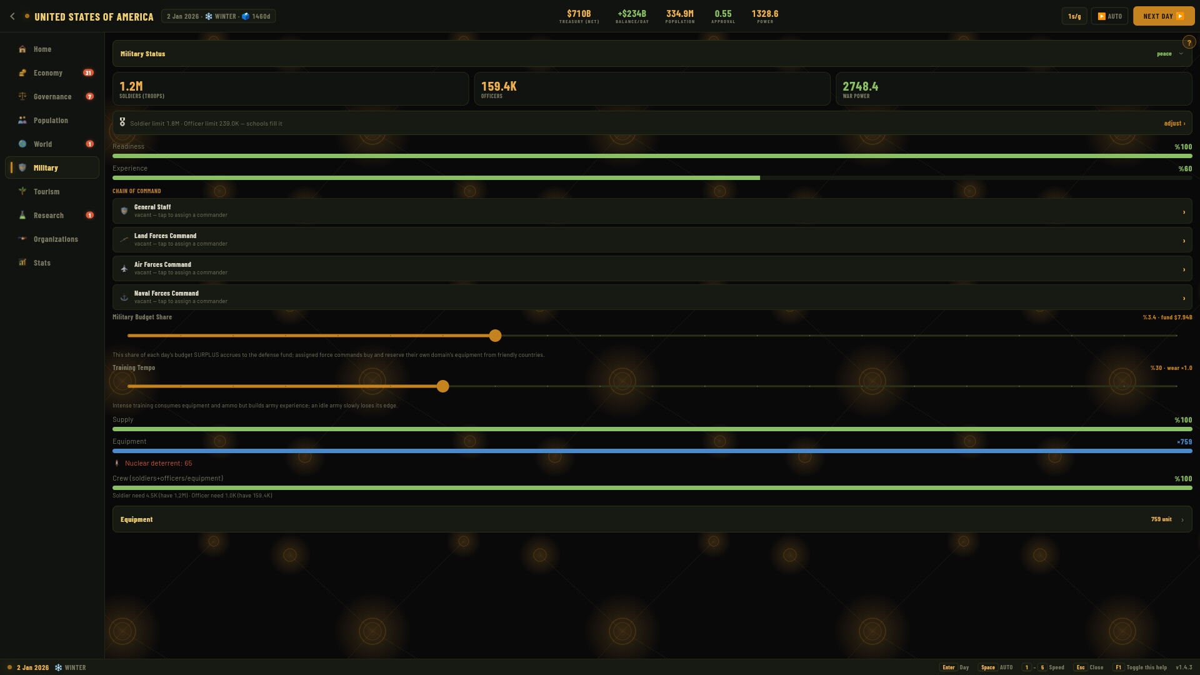Click the Treasury $710B value
Image resolution: width=1200 pixels, height=675 pixels.
click(579, 13)
